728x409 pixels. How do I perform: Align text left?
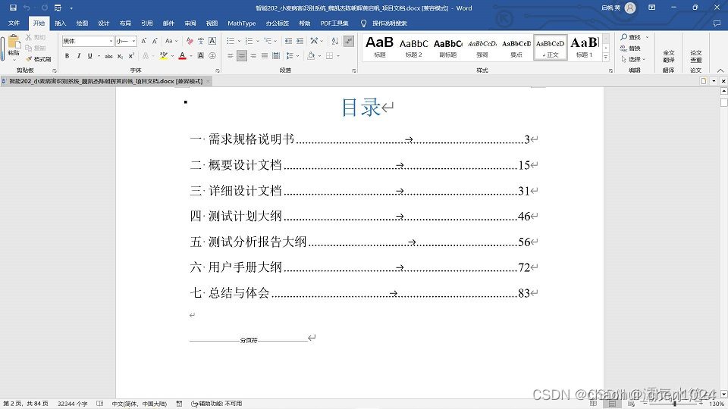tap(231, 55)
